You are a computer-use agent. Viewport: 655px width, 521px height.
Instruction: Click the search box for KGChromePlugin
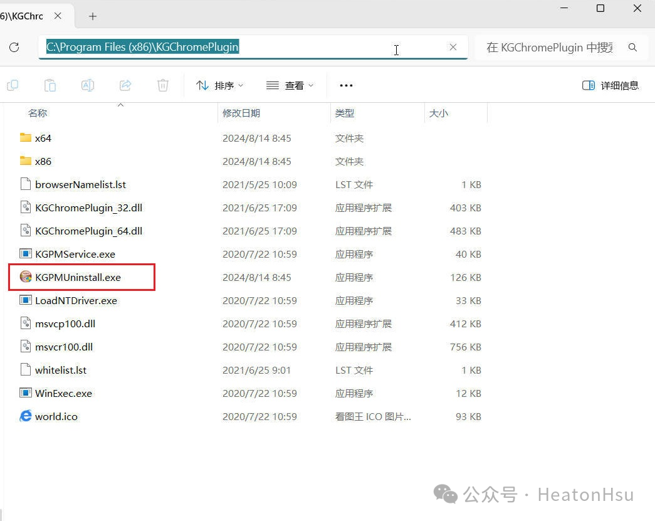point(552,48)
